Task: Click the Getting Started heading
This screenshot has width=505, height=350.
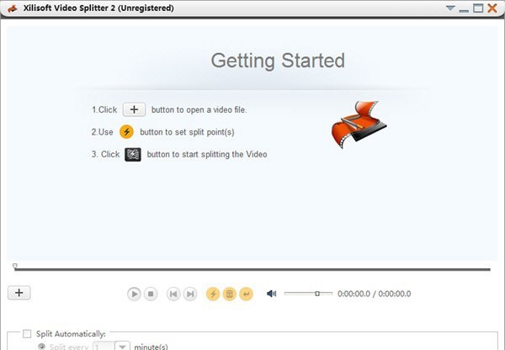Action: pyautogui.click(x=278, y=61)
